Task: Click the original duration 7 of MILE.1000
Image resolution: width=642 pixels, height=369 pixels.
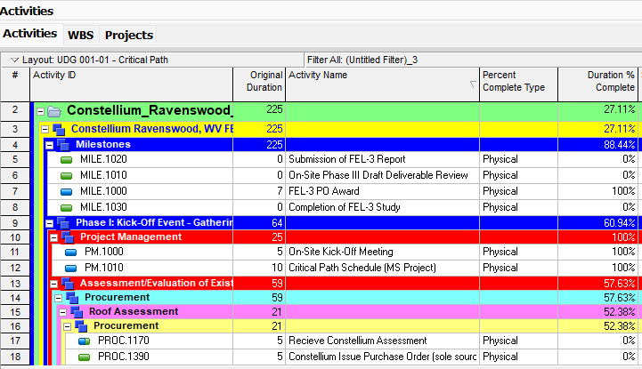Action: click(280, 191)
